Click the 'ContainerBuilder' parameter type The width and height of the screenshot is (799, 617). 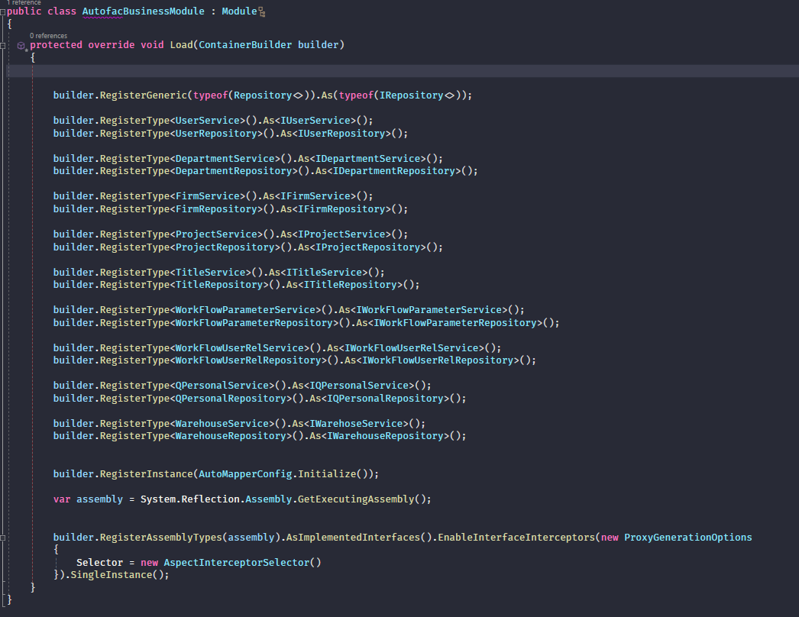[x=245, y=45]
